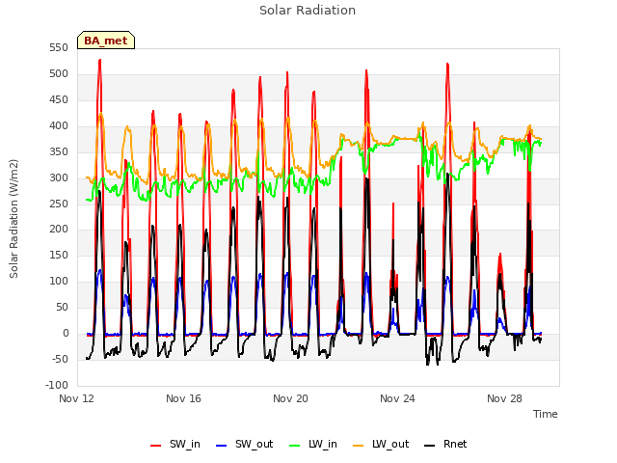The image size is (617, 463).
Task: Click the 250 y-axis tick label
Action: [59, 204]
